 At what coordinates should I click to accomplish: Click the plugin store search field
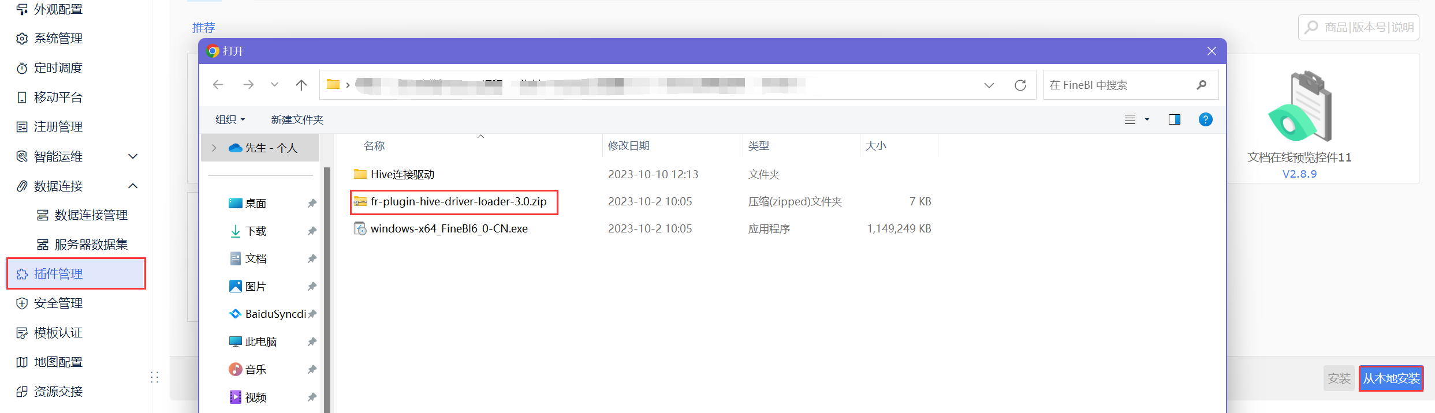tap(1358, 27)
